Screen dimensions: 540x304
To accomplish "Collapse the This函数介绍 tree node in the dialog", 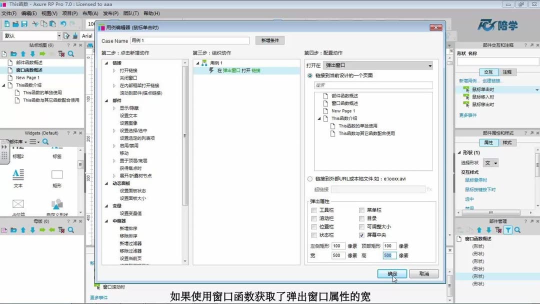I will (319, 118).
